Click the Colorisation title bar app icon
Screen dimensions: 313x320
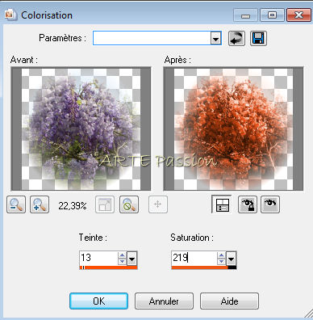click(10, 15)
